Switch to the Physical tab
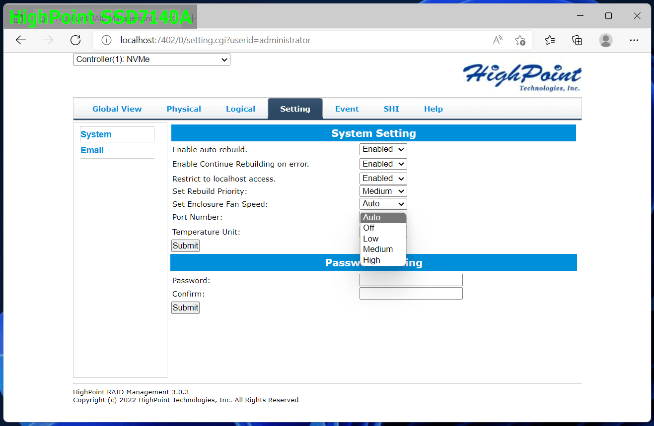Image resolution: width=654 pixels, height=426 pixels. [x=184, y=109]
